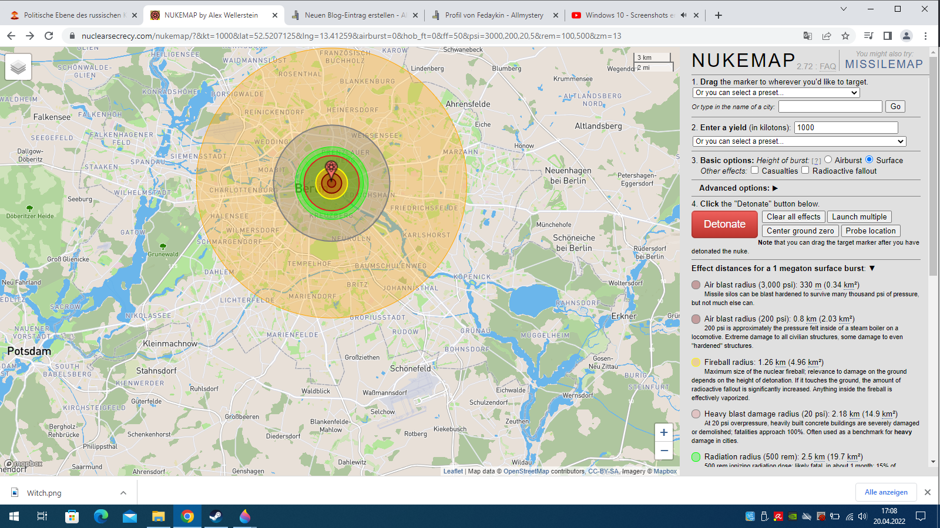
Task: Focus the city name input field
Action: click(x=830, y=106)
